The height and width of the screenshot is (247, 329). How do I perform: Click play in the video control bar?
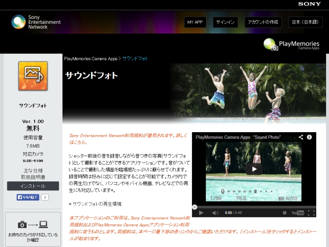(201, 213)
